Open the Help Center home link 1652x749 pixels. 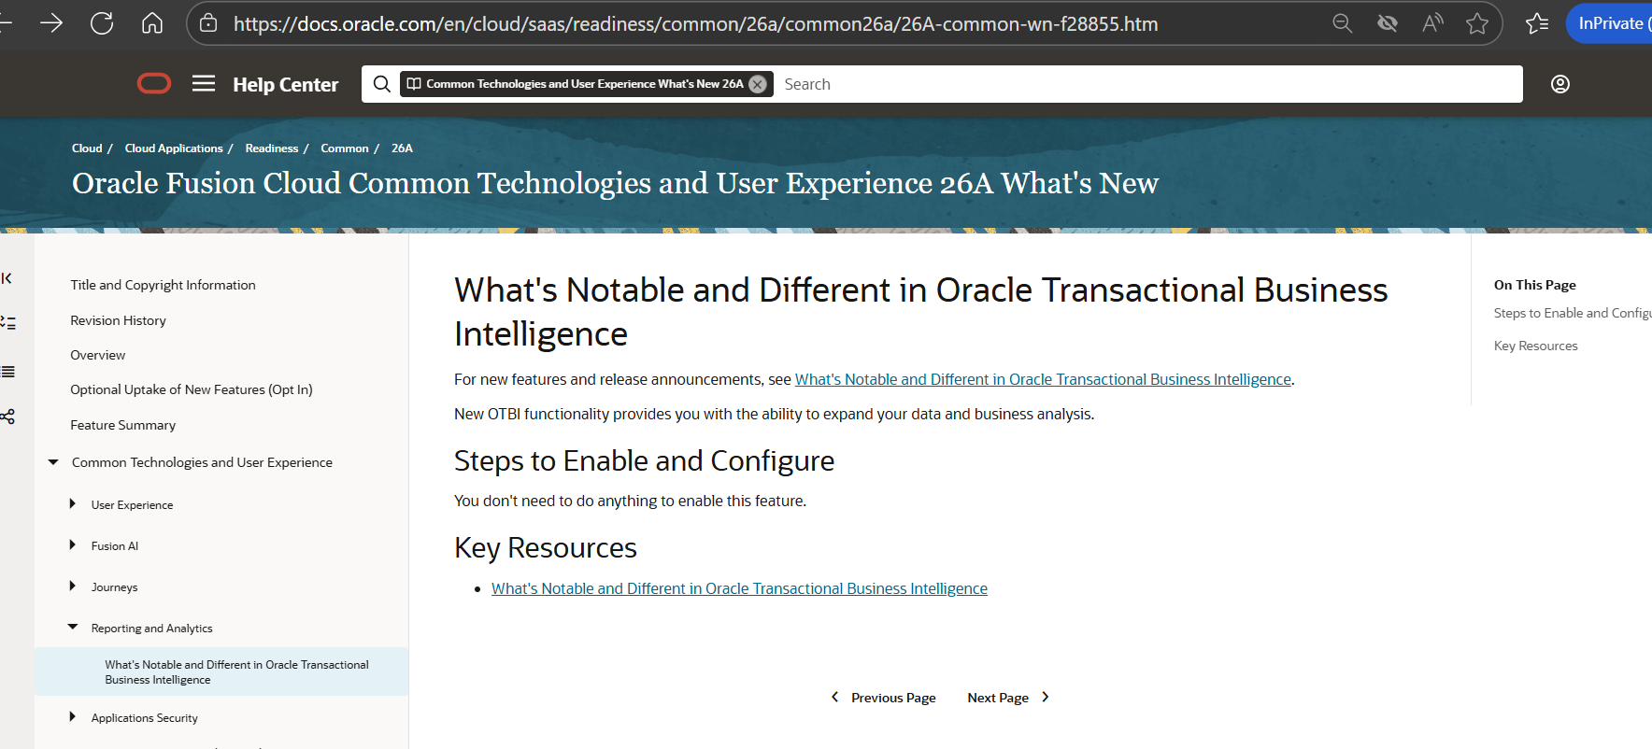[285, 84]
